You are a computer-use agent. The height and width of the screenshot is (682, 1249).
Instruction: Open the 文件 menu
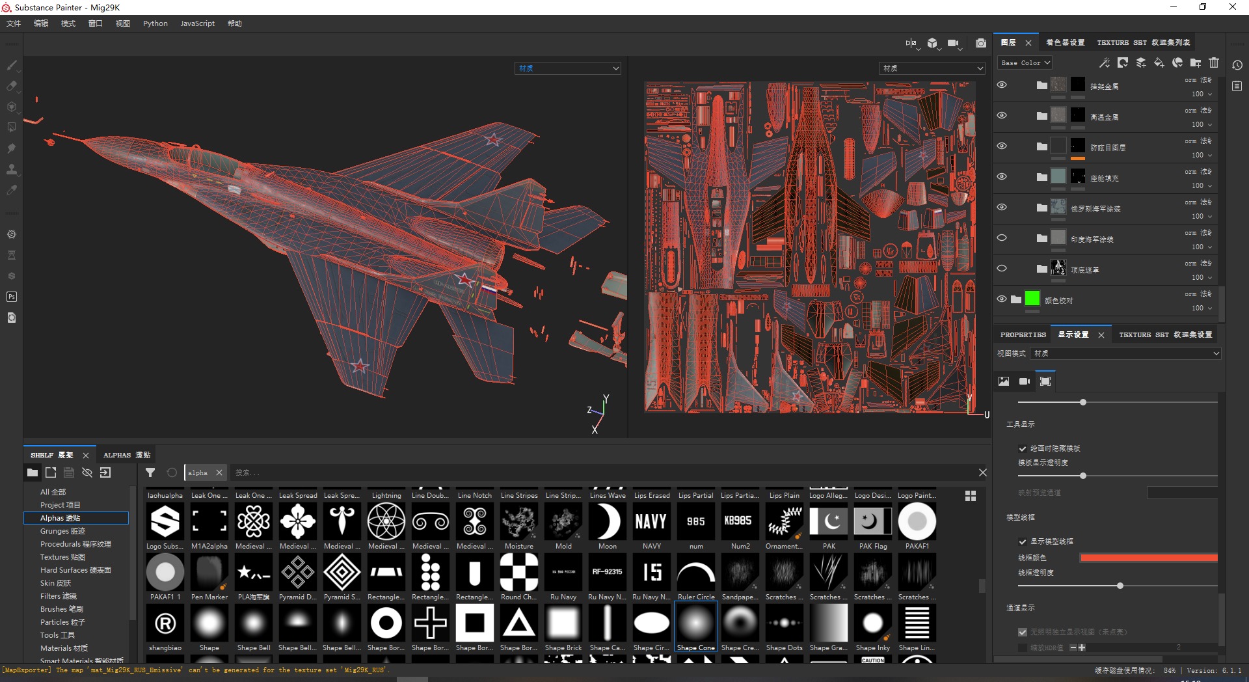(x=14, y=23)
